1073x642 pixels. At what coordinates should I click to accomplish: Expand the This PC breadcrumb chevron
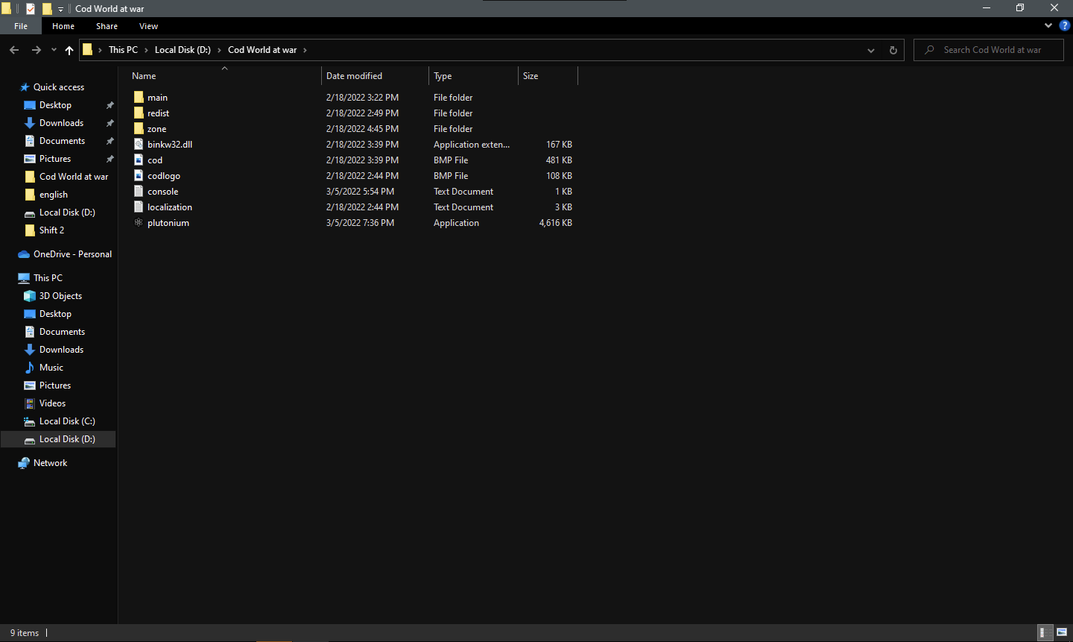point(146,50)
